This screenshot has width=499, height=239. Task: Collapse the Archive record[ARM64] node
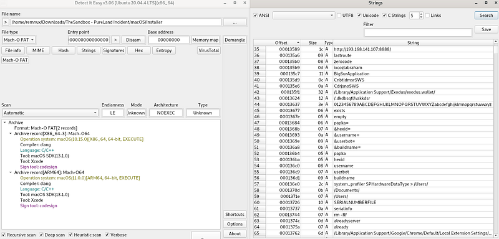[11, 172]
